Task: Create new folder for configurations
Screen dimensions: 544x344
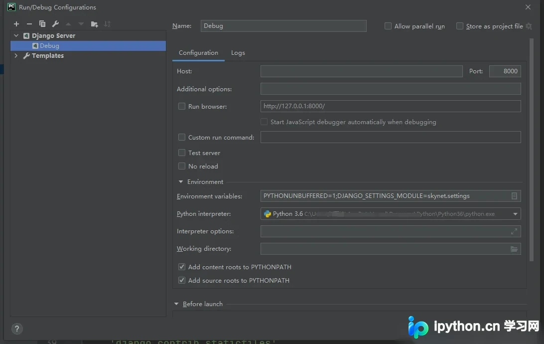Action: coord(94,24)
